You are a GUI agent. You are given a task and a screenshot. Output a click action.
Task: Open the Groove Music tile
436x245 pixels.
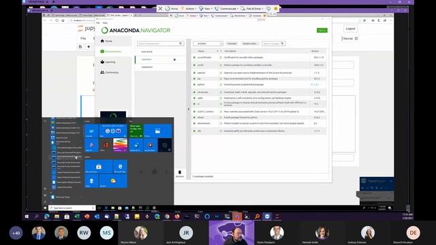(x=151, y=145)
